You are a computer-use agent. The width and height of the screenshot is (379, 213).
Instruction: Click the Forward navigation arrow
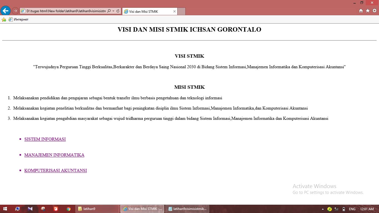pos(15,11)
